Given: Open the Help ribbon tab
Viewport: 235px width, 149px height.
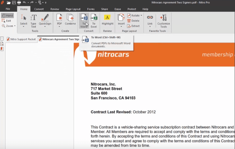Looking at the screenshot, I should click(145, 9).
